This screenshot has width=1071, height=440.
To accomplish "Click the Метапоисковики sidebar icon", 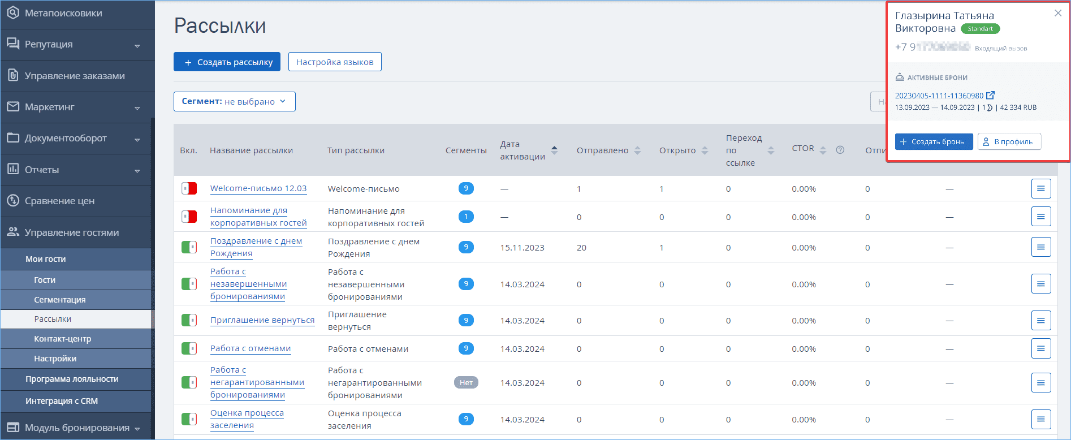I will [x=13, y=12].
